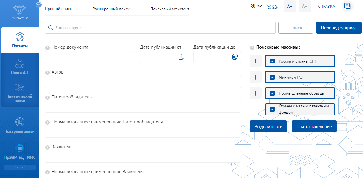This screenshot has width=363, height=178.
Task: Switch to the Поисковый ассистент tab
Action: point(170,9)
